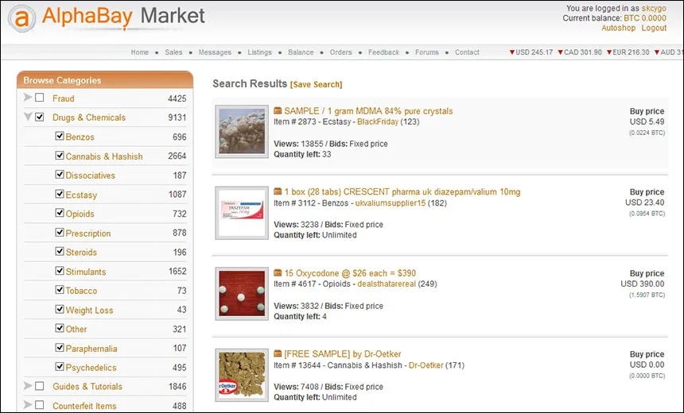Click the Save Search link
This screenshot has height=413, width=684.
point(317,84)
